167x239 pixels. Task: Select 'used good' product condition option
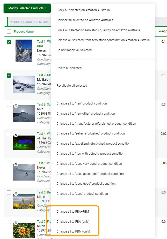[x=86, y=184]
